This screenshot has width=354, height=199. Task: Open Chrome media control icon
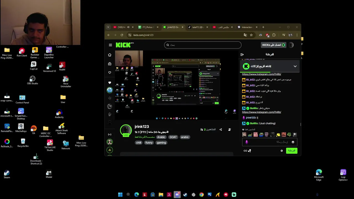click(x=283, y=35)
